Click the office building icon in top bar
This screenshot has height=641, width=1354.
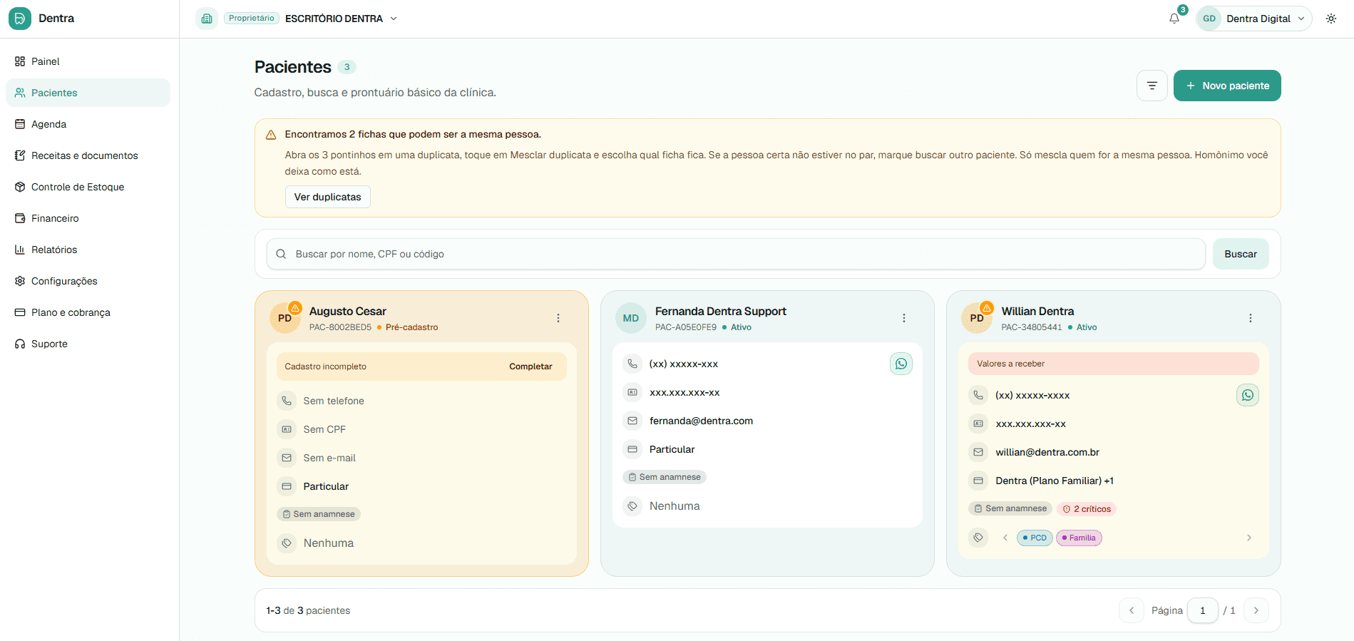pos(207,19)
